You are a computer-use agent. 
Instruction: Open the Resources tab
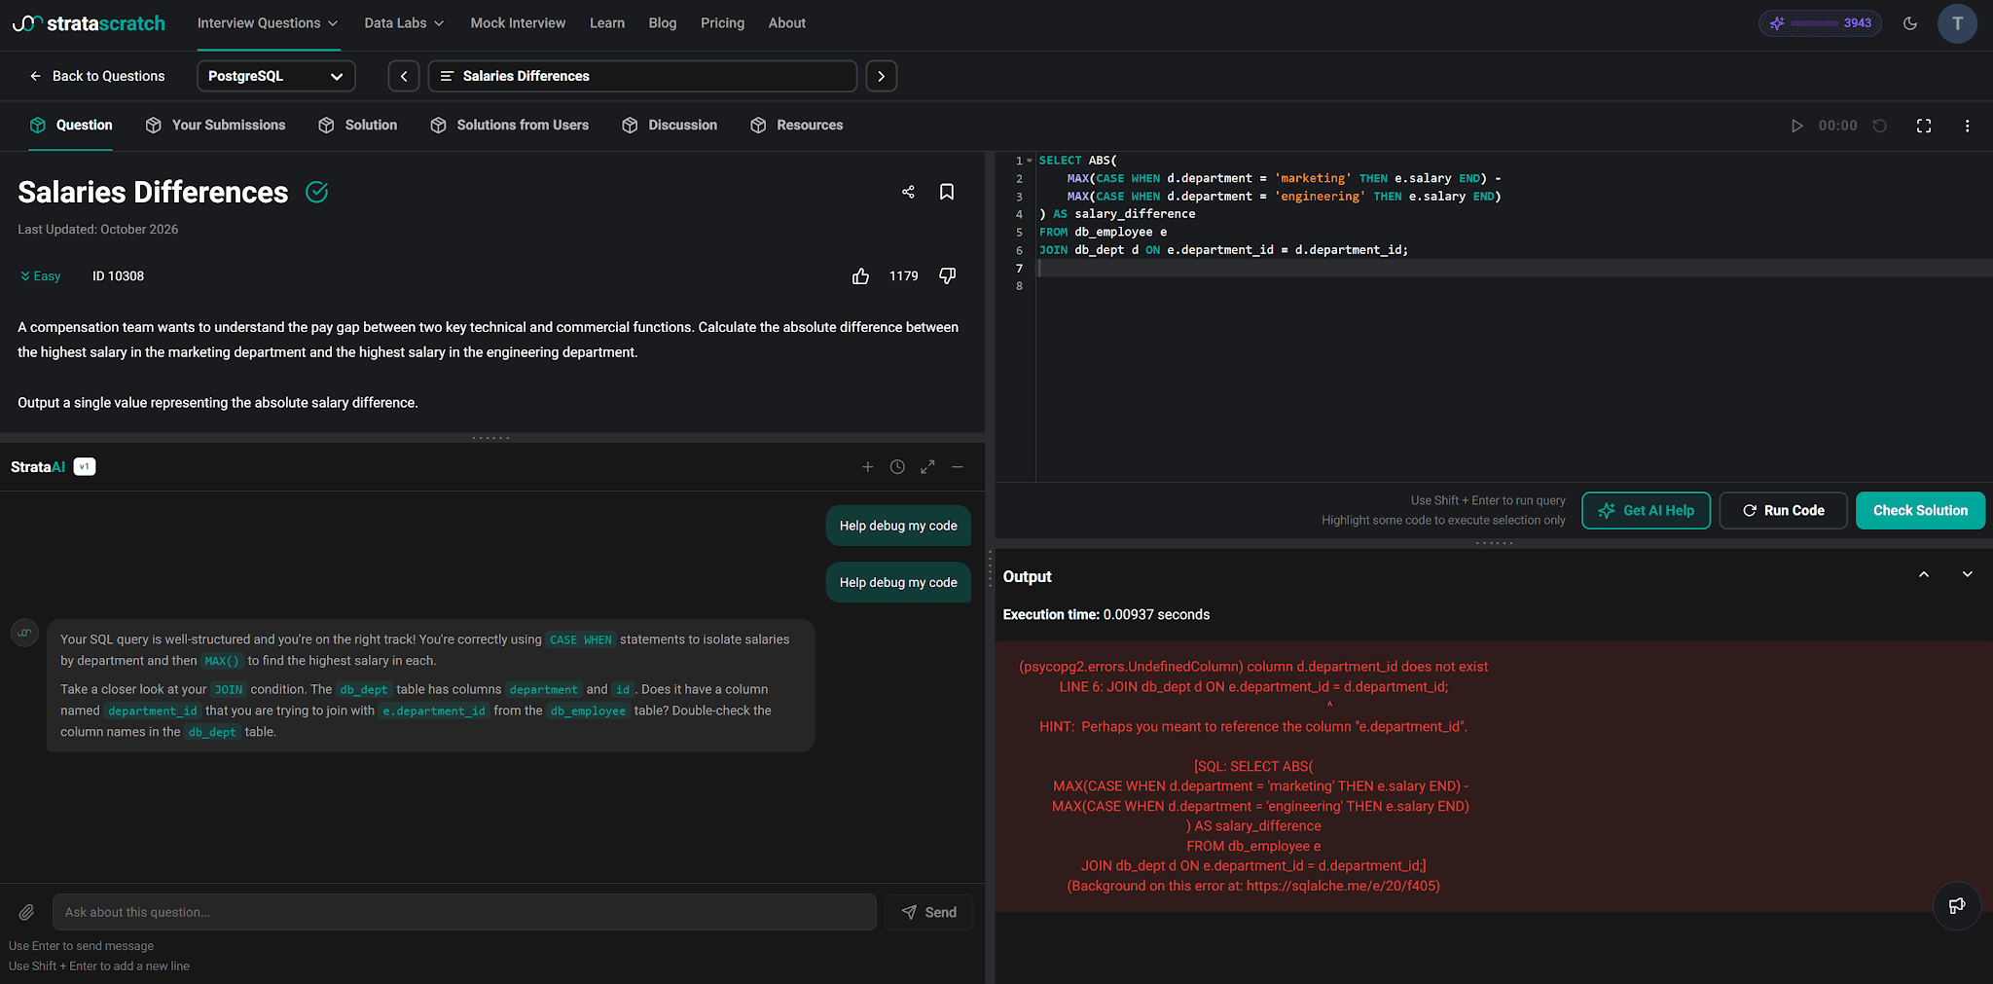(796, 126)
